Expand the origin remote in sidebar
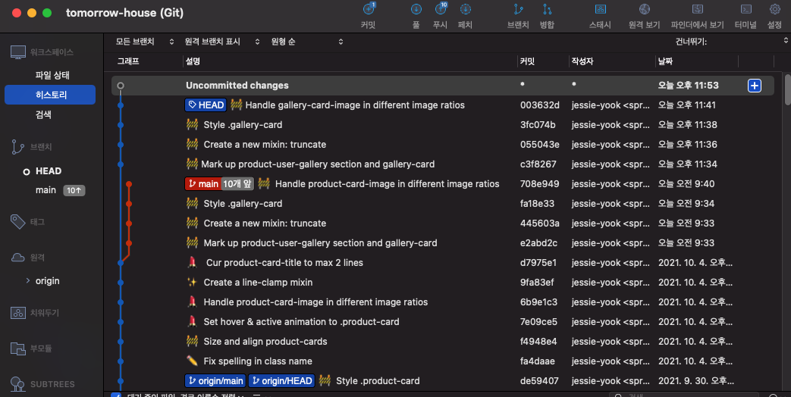The image size is (791, 397). pyautogui.click(x=28, y=280)
